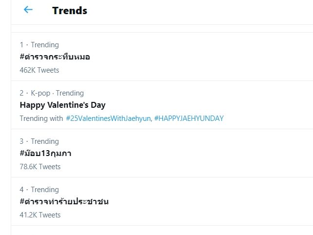The image size is (313, 235).
Task: Click the 462K Tweets count
Action: pos(39,70)
